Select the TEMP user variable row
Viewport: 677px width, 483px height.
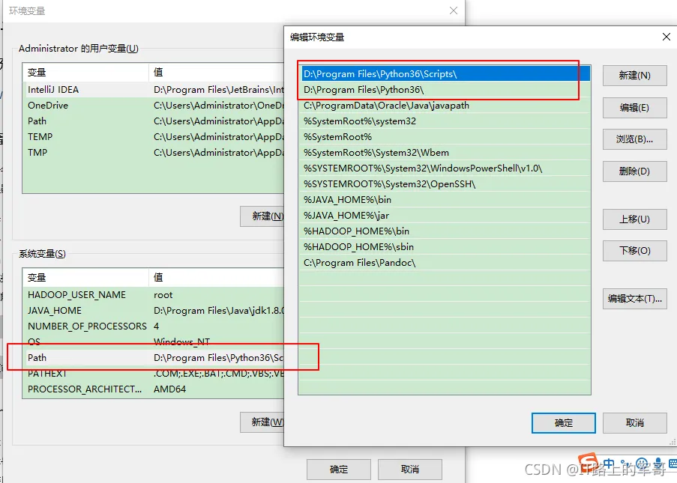[x=153, y=137]
